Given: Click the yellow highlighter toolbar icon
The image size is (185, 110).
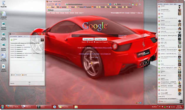Looking at the screenshot, I should click(137, 4).
